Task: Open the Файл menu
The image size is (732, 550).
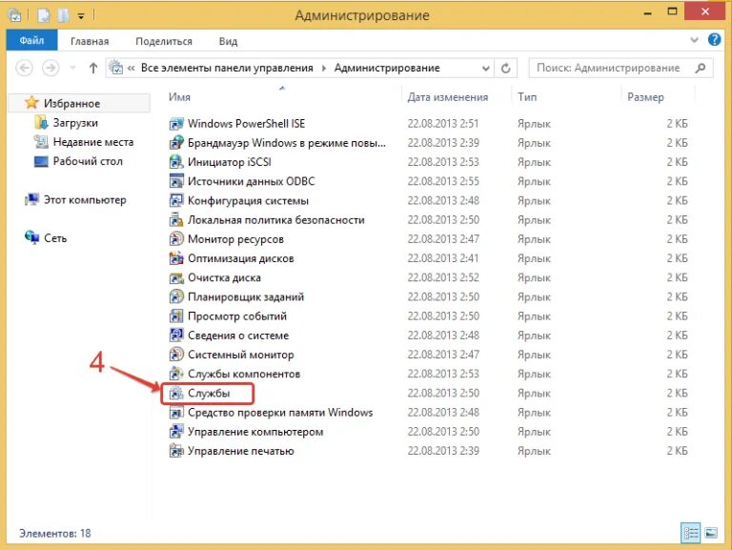Action: pyautogui.click(x=31, y=41)
